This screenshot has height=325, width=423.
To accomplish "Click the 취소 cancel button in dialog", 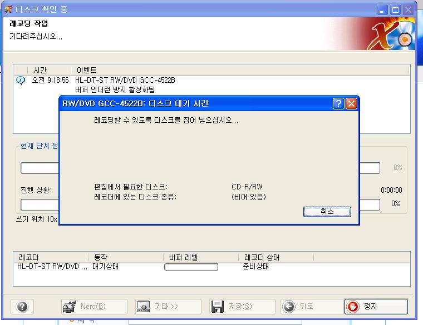I will click(327, 212).
